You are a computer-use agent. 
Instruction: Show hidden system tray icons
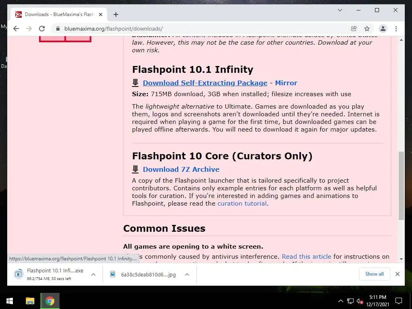340,301
